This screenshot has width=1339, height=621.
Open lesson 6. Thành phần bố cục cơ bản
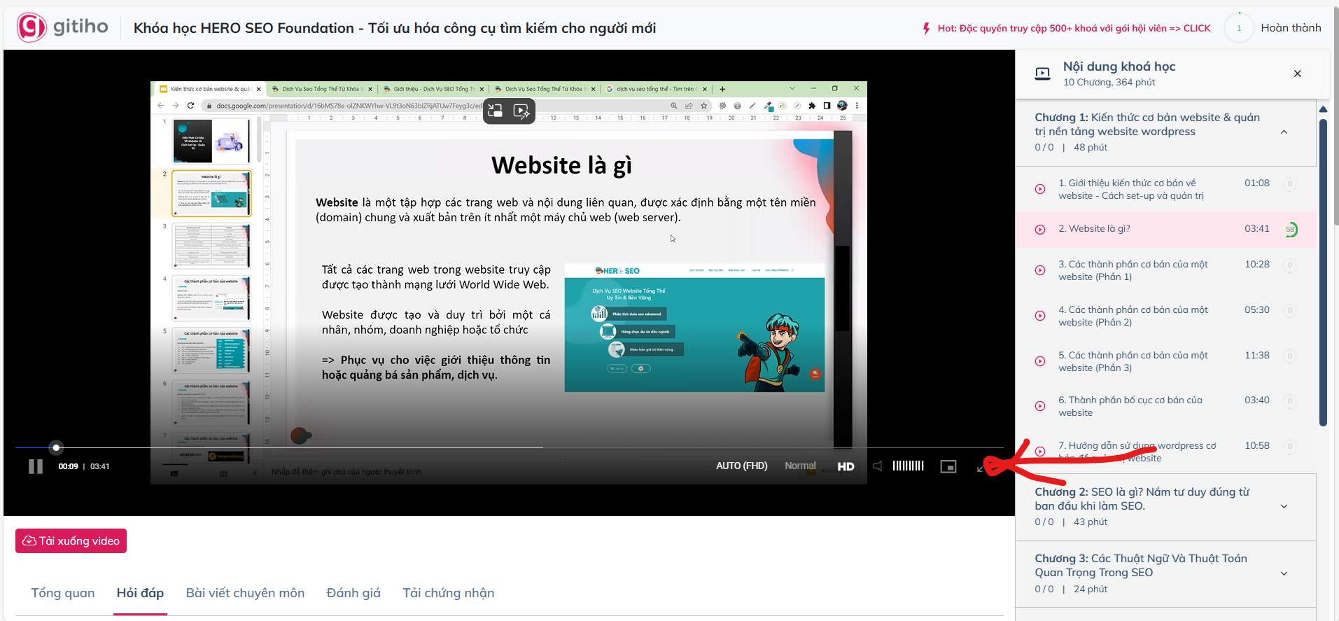1130,406
